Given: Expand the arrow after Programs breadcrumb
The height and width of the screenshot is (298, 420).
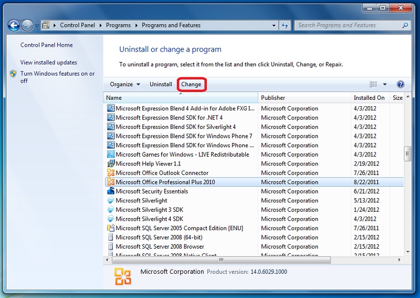Looking at the screenshot, I should (x=136, y=25).
